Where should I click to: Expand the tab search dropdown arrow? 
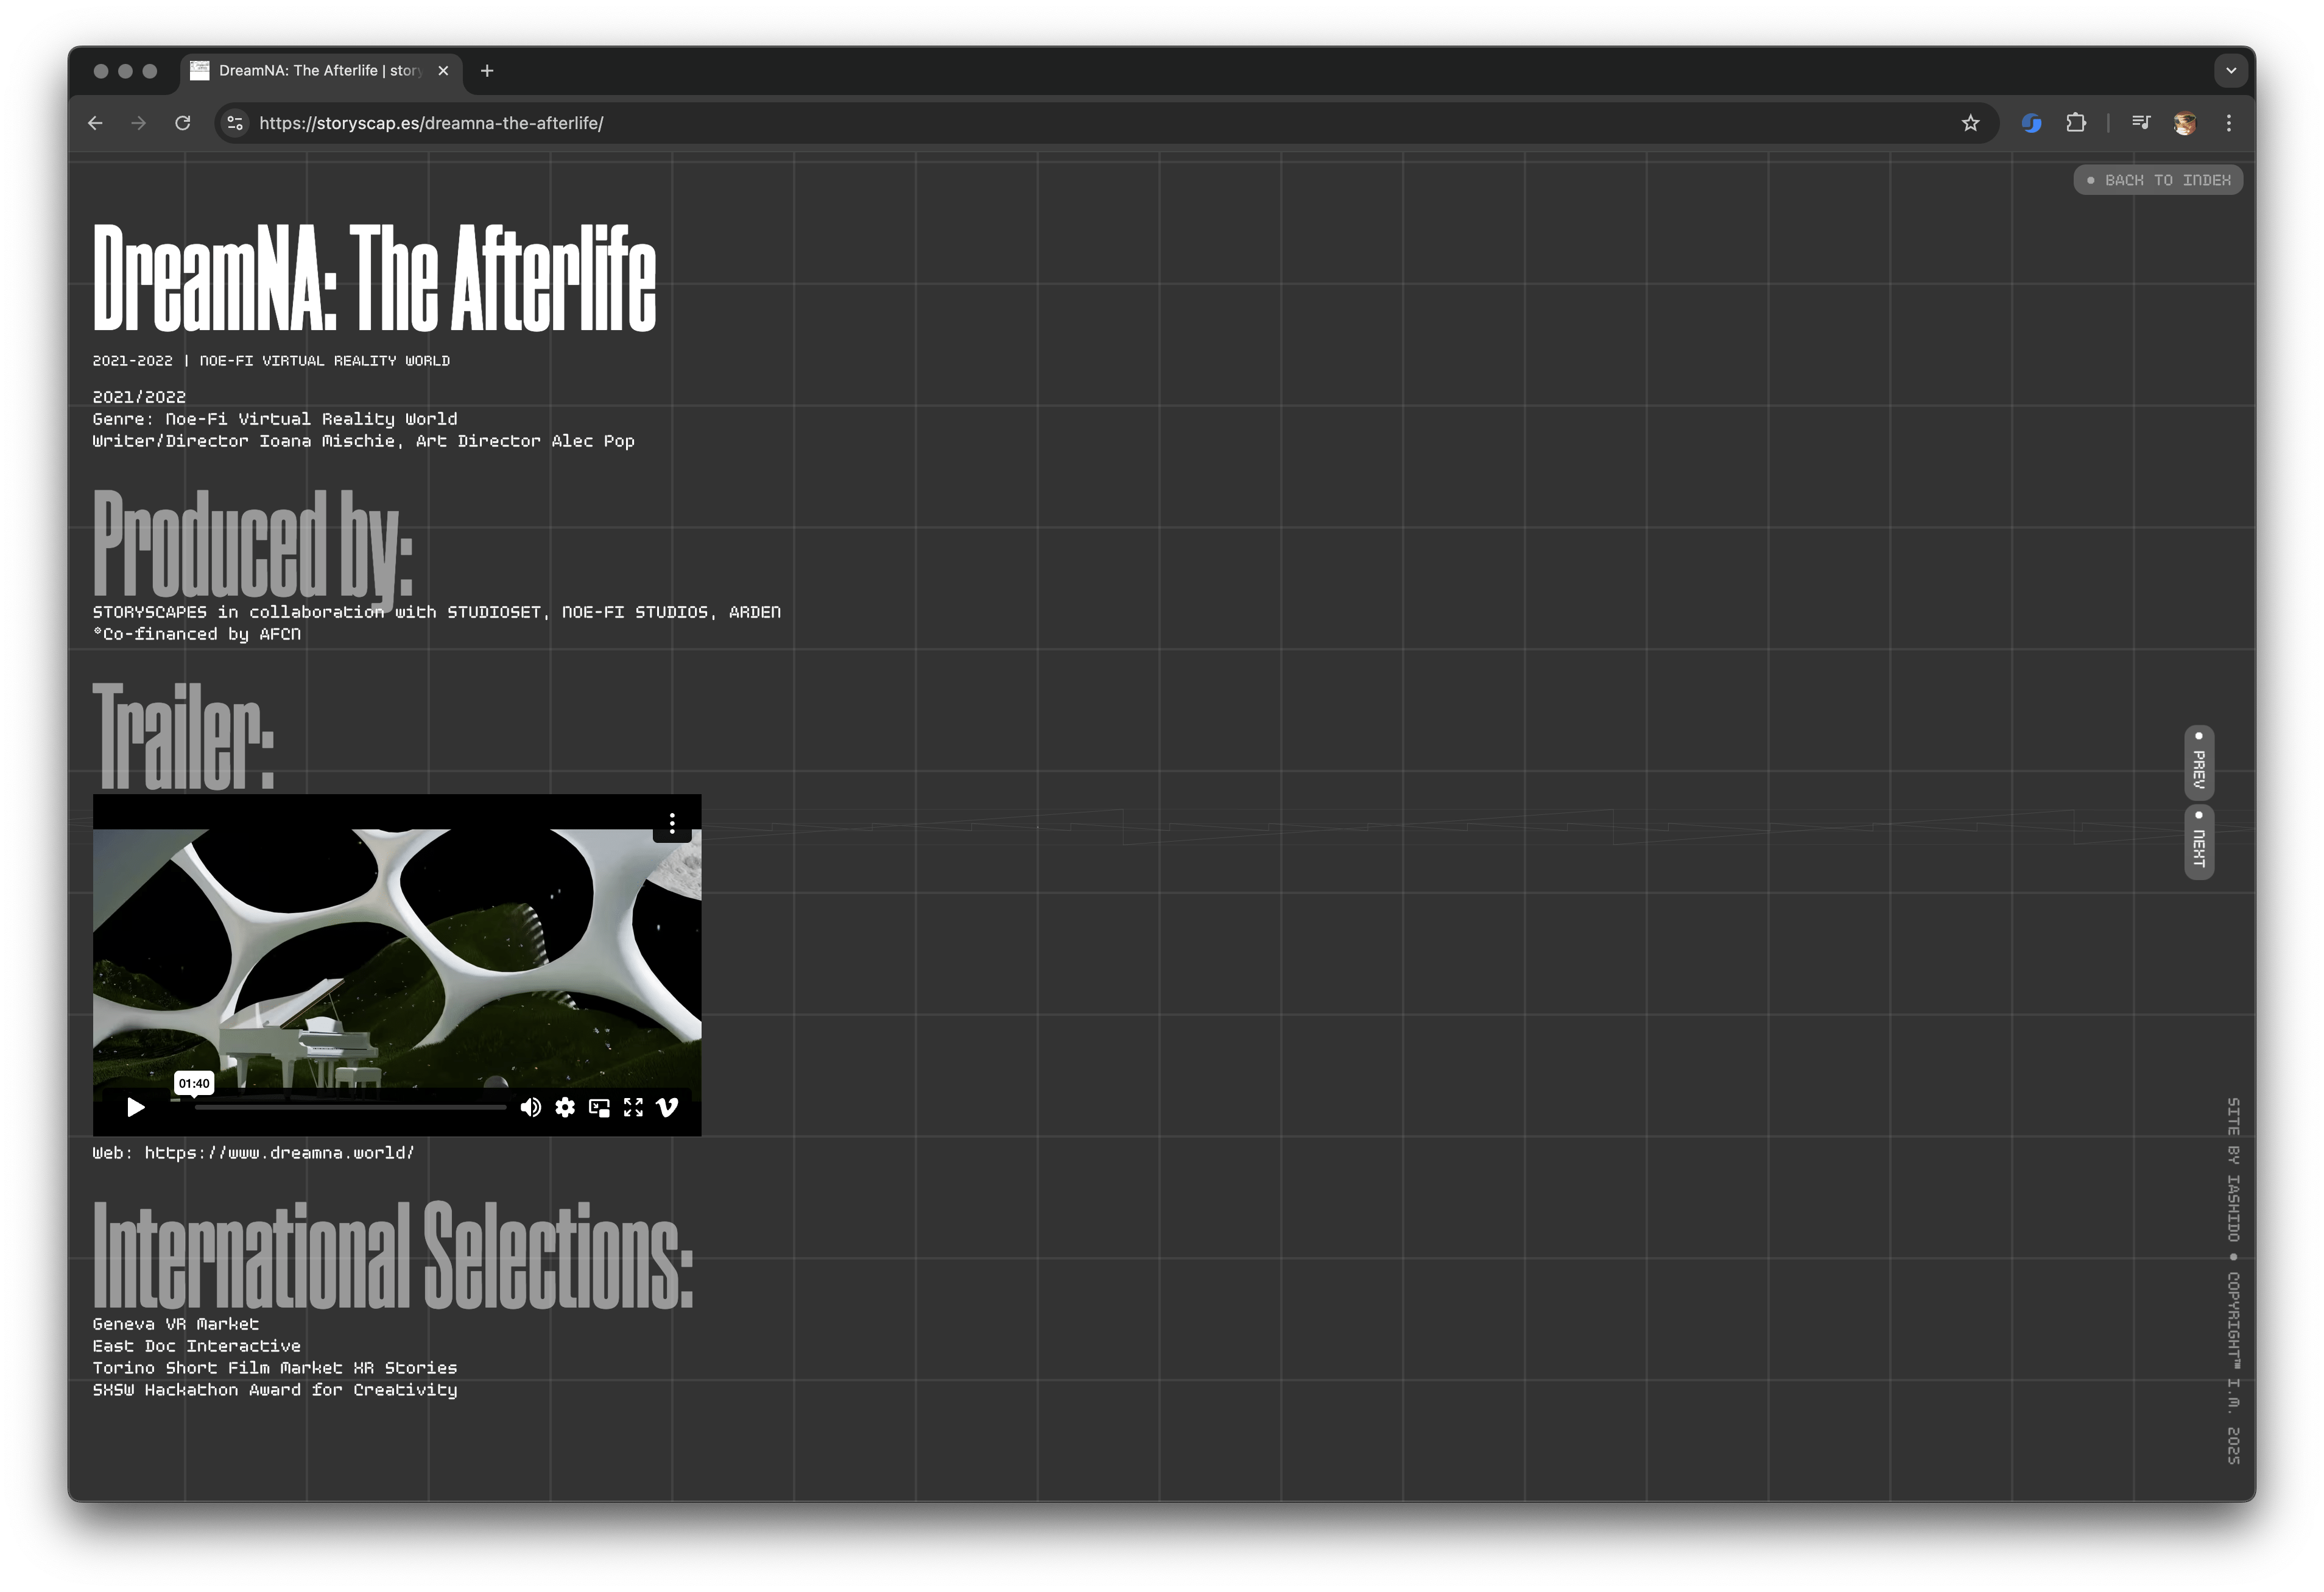click(2231, 71)
